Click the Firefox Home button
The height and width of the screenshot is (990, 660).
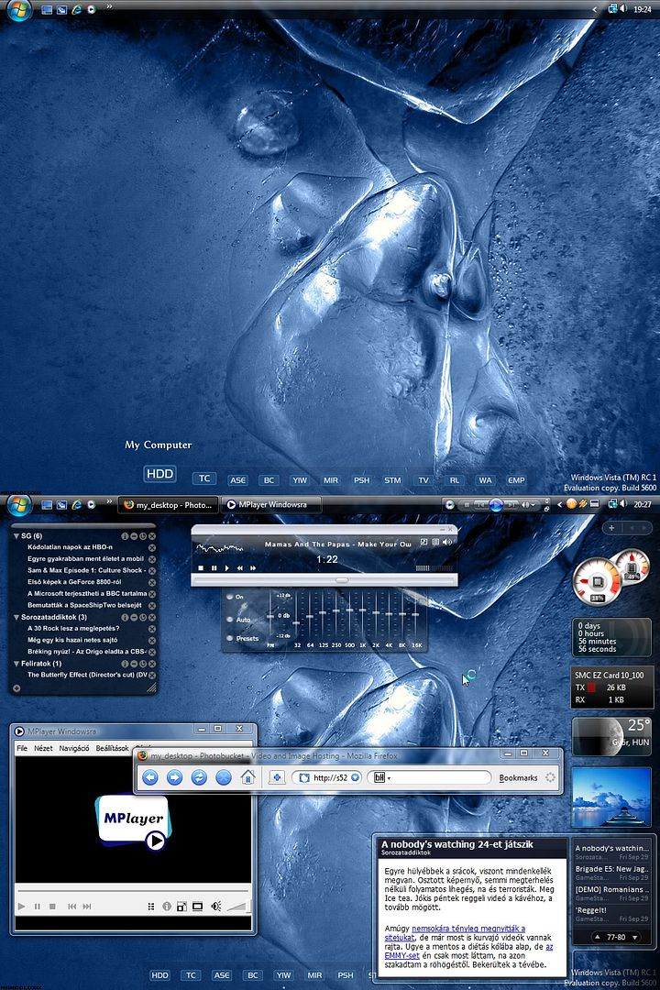point(247,777)
